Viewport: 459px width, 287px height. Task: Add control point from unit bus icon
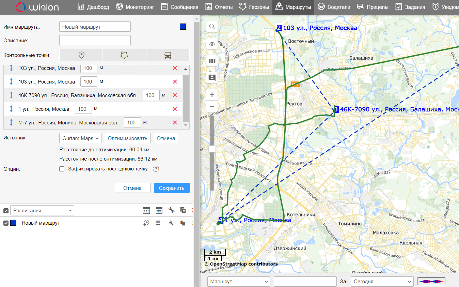tap(168, 55)
